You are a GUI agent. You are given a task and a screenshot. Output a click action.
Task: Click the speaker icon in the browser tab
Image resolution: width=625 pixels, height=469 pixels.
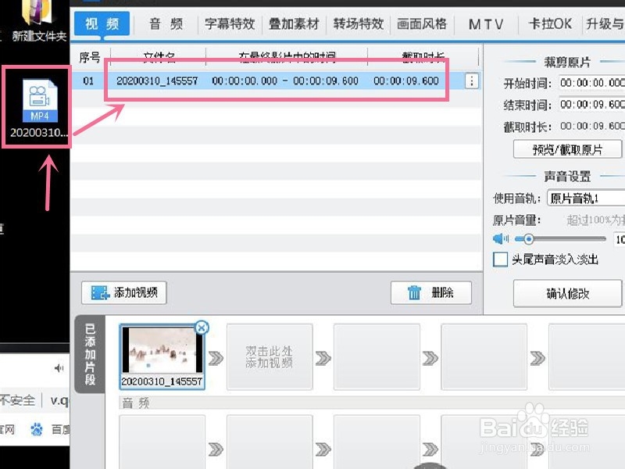point(59,368)
